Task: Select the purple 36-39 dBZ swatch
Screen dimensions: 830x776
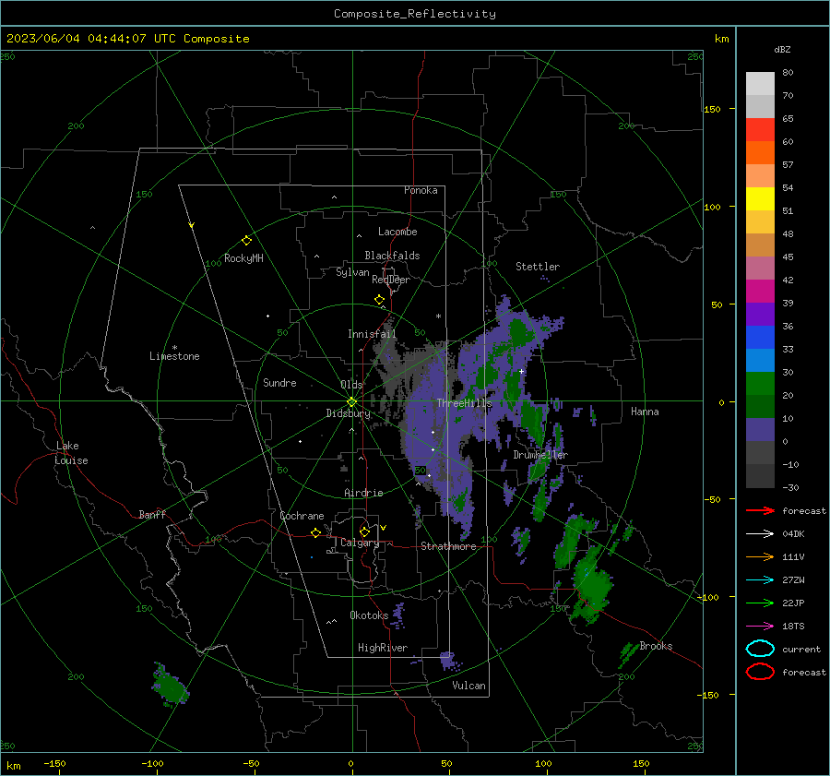Action: pos(760,315)
